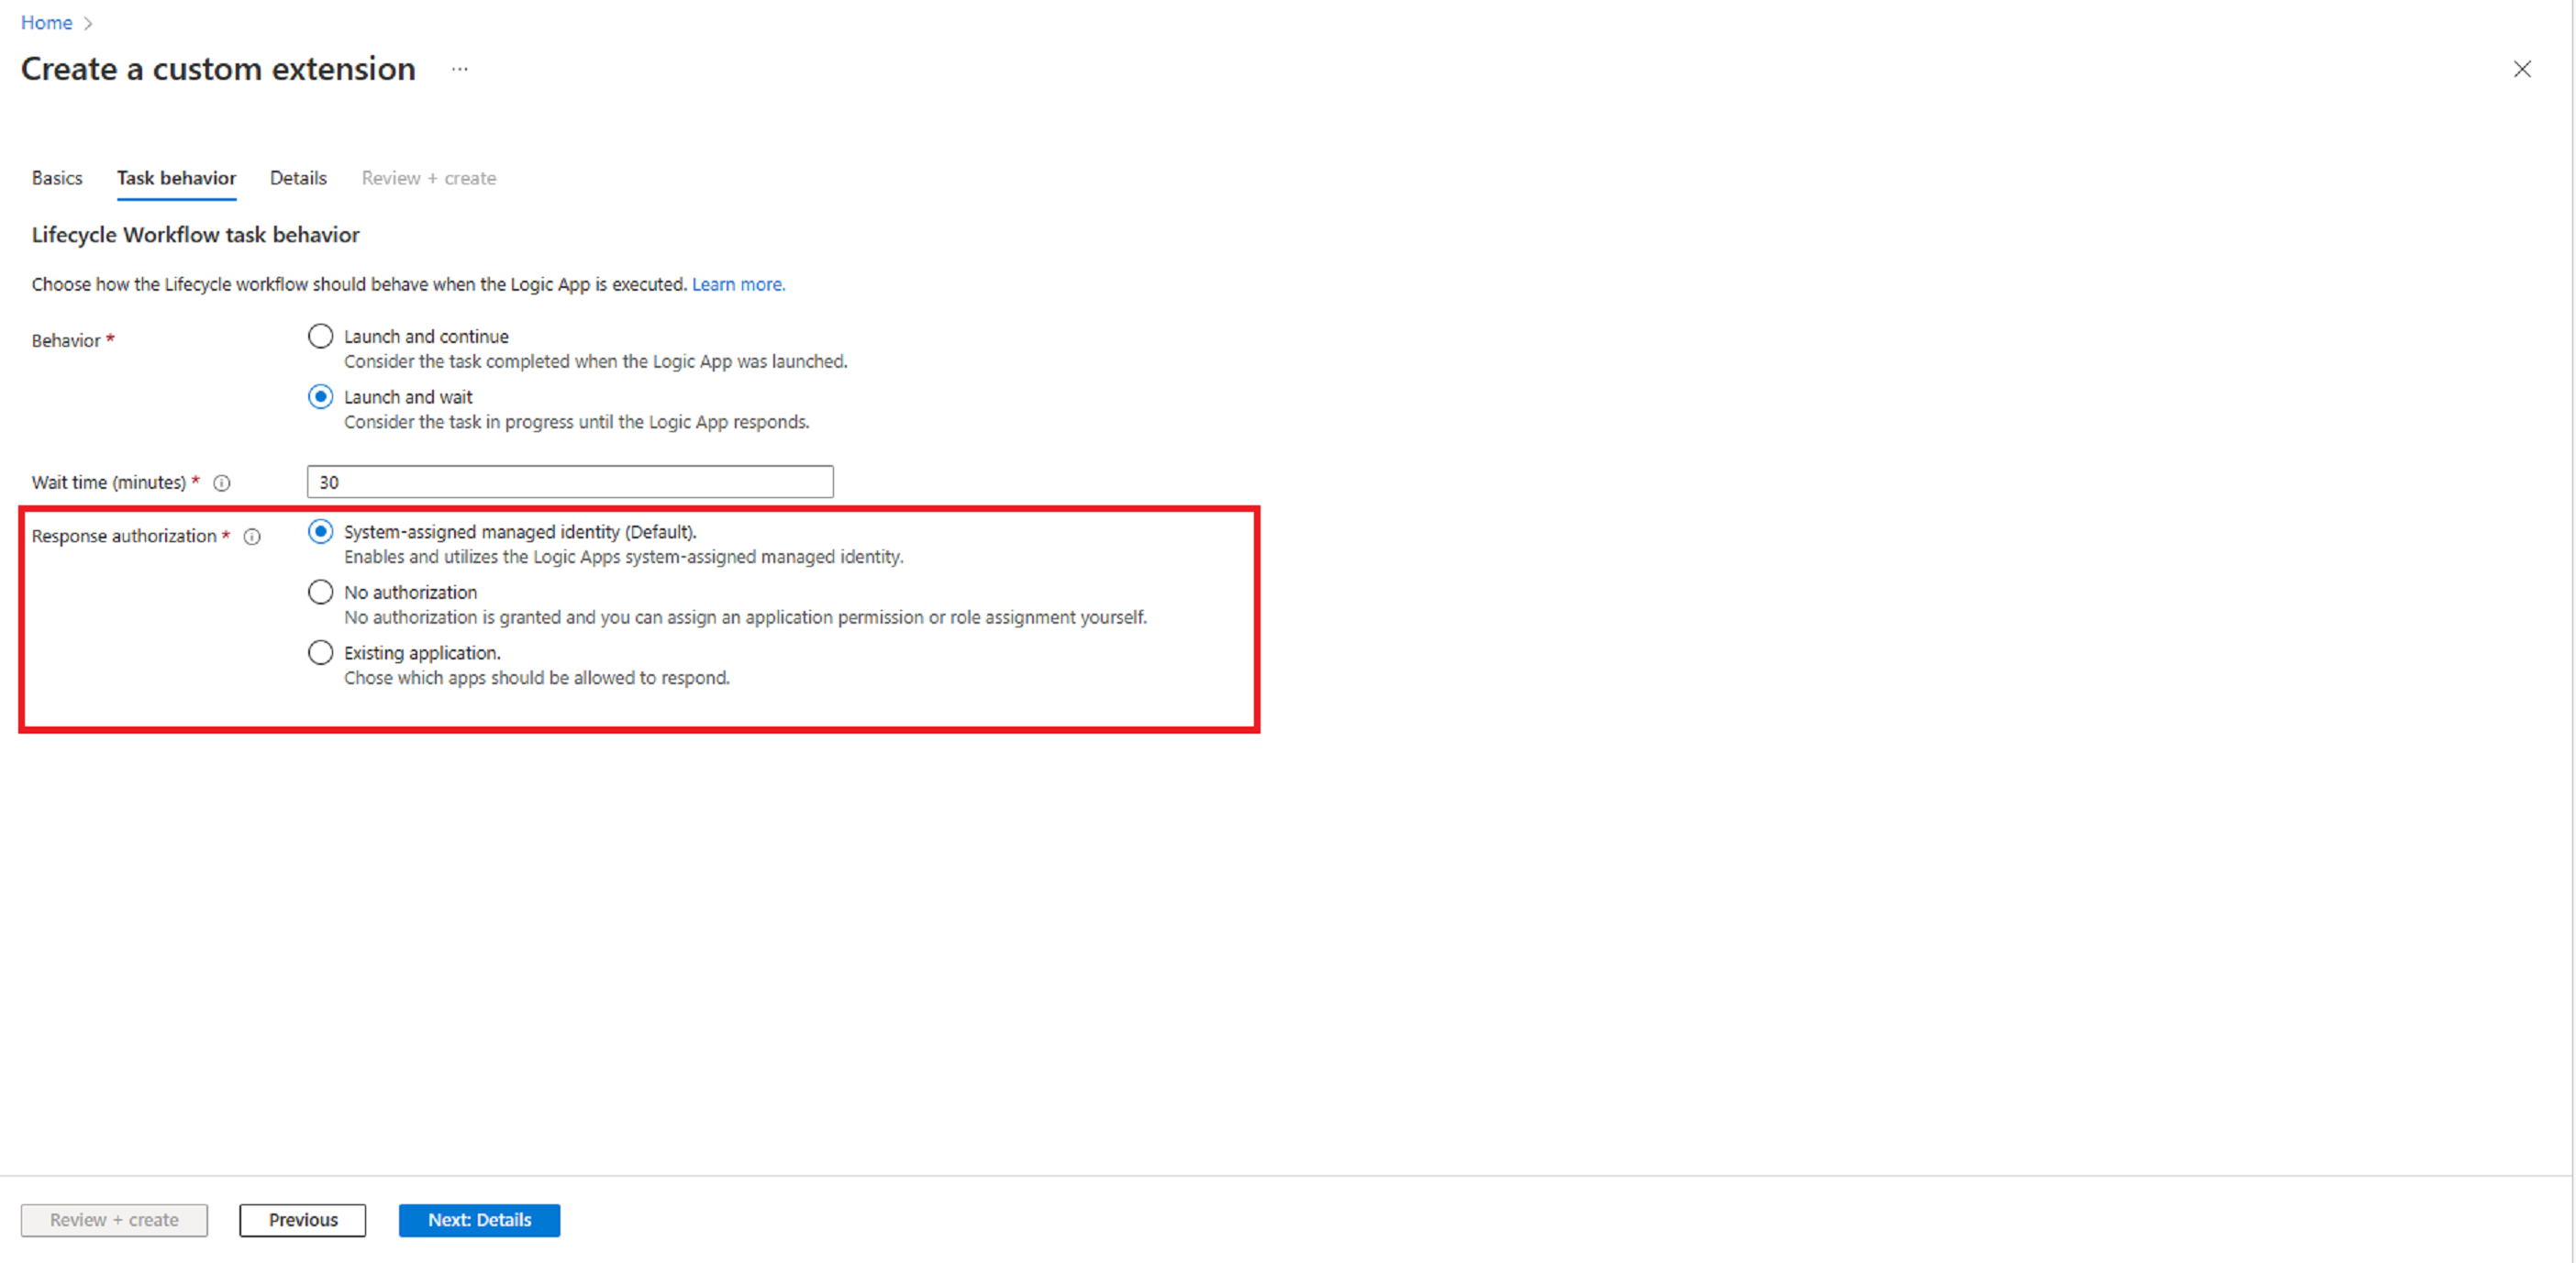The image size is (2576, 1263).
Task: Click the Home breadcrumb link
Action: [x=50, y=21]
